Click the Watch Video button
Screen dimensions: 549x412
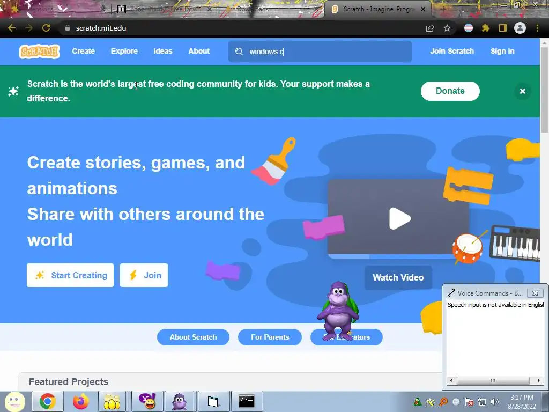click(398, 277)
